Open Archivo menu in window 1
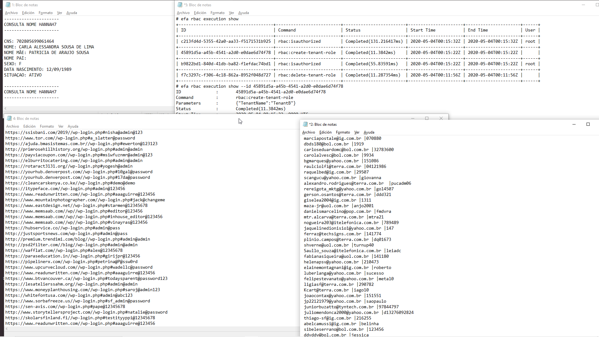This screenshot has height=337, width=599. (11, 13)
